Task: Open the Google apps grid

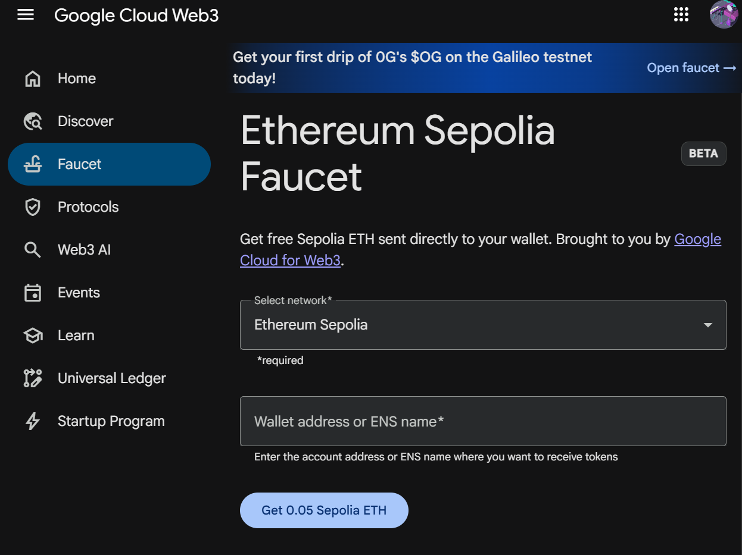Action: click(681, 15)
